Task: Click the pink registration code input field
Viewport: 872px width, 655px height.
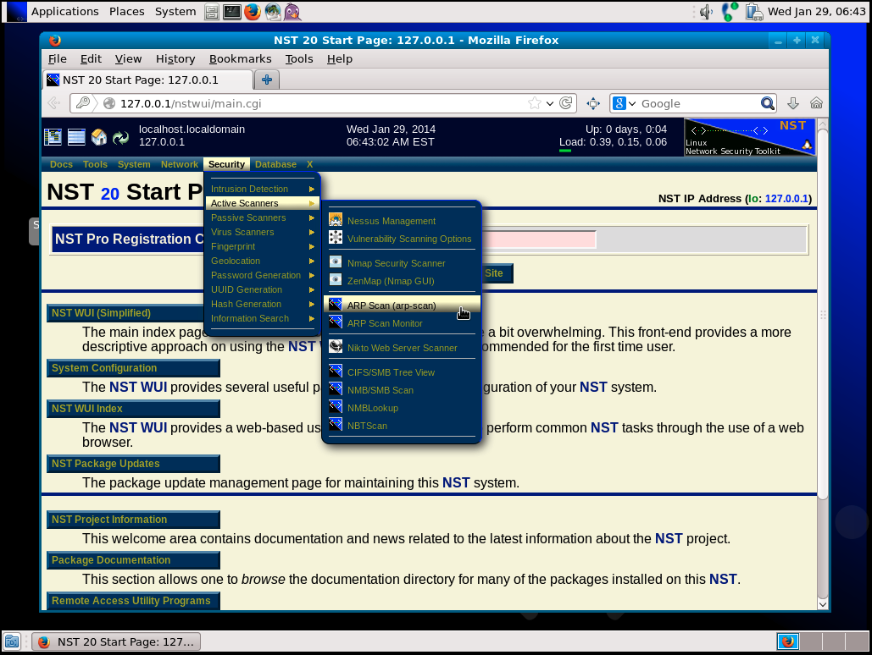Action: [538, 239]
